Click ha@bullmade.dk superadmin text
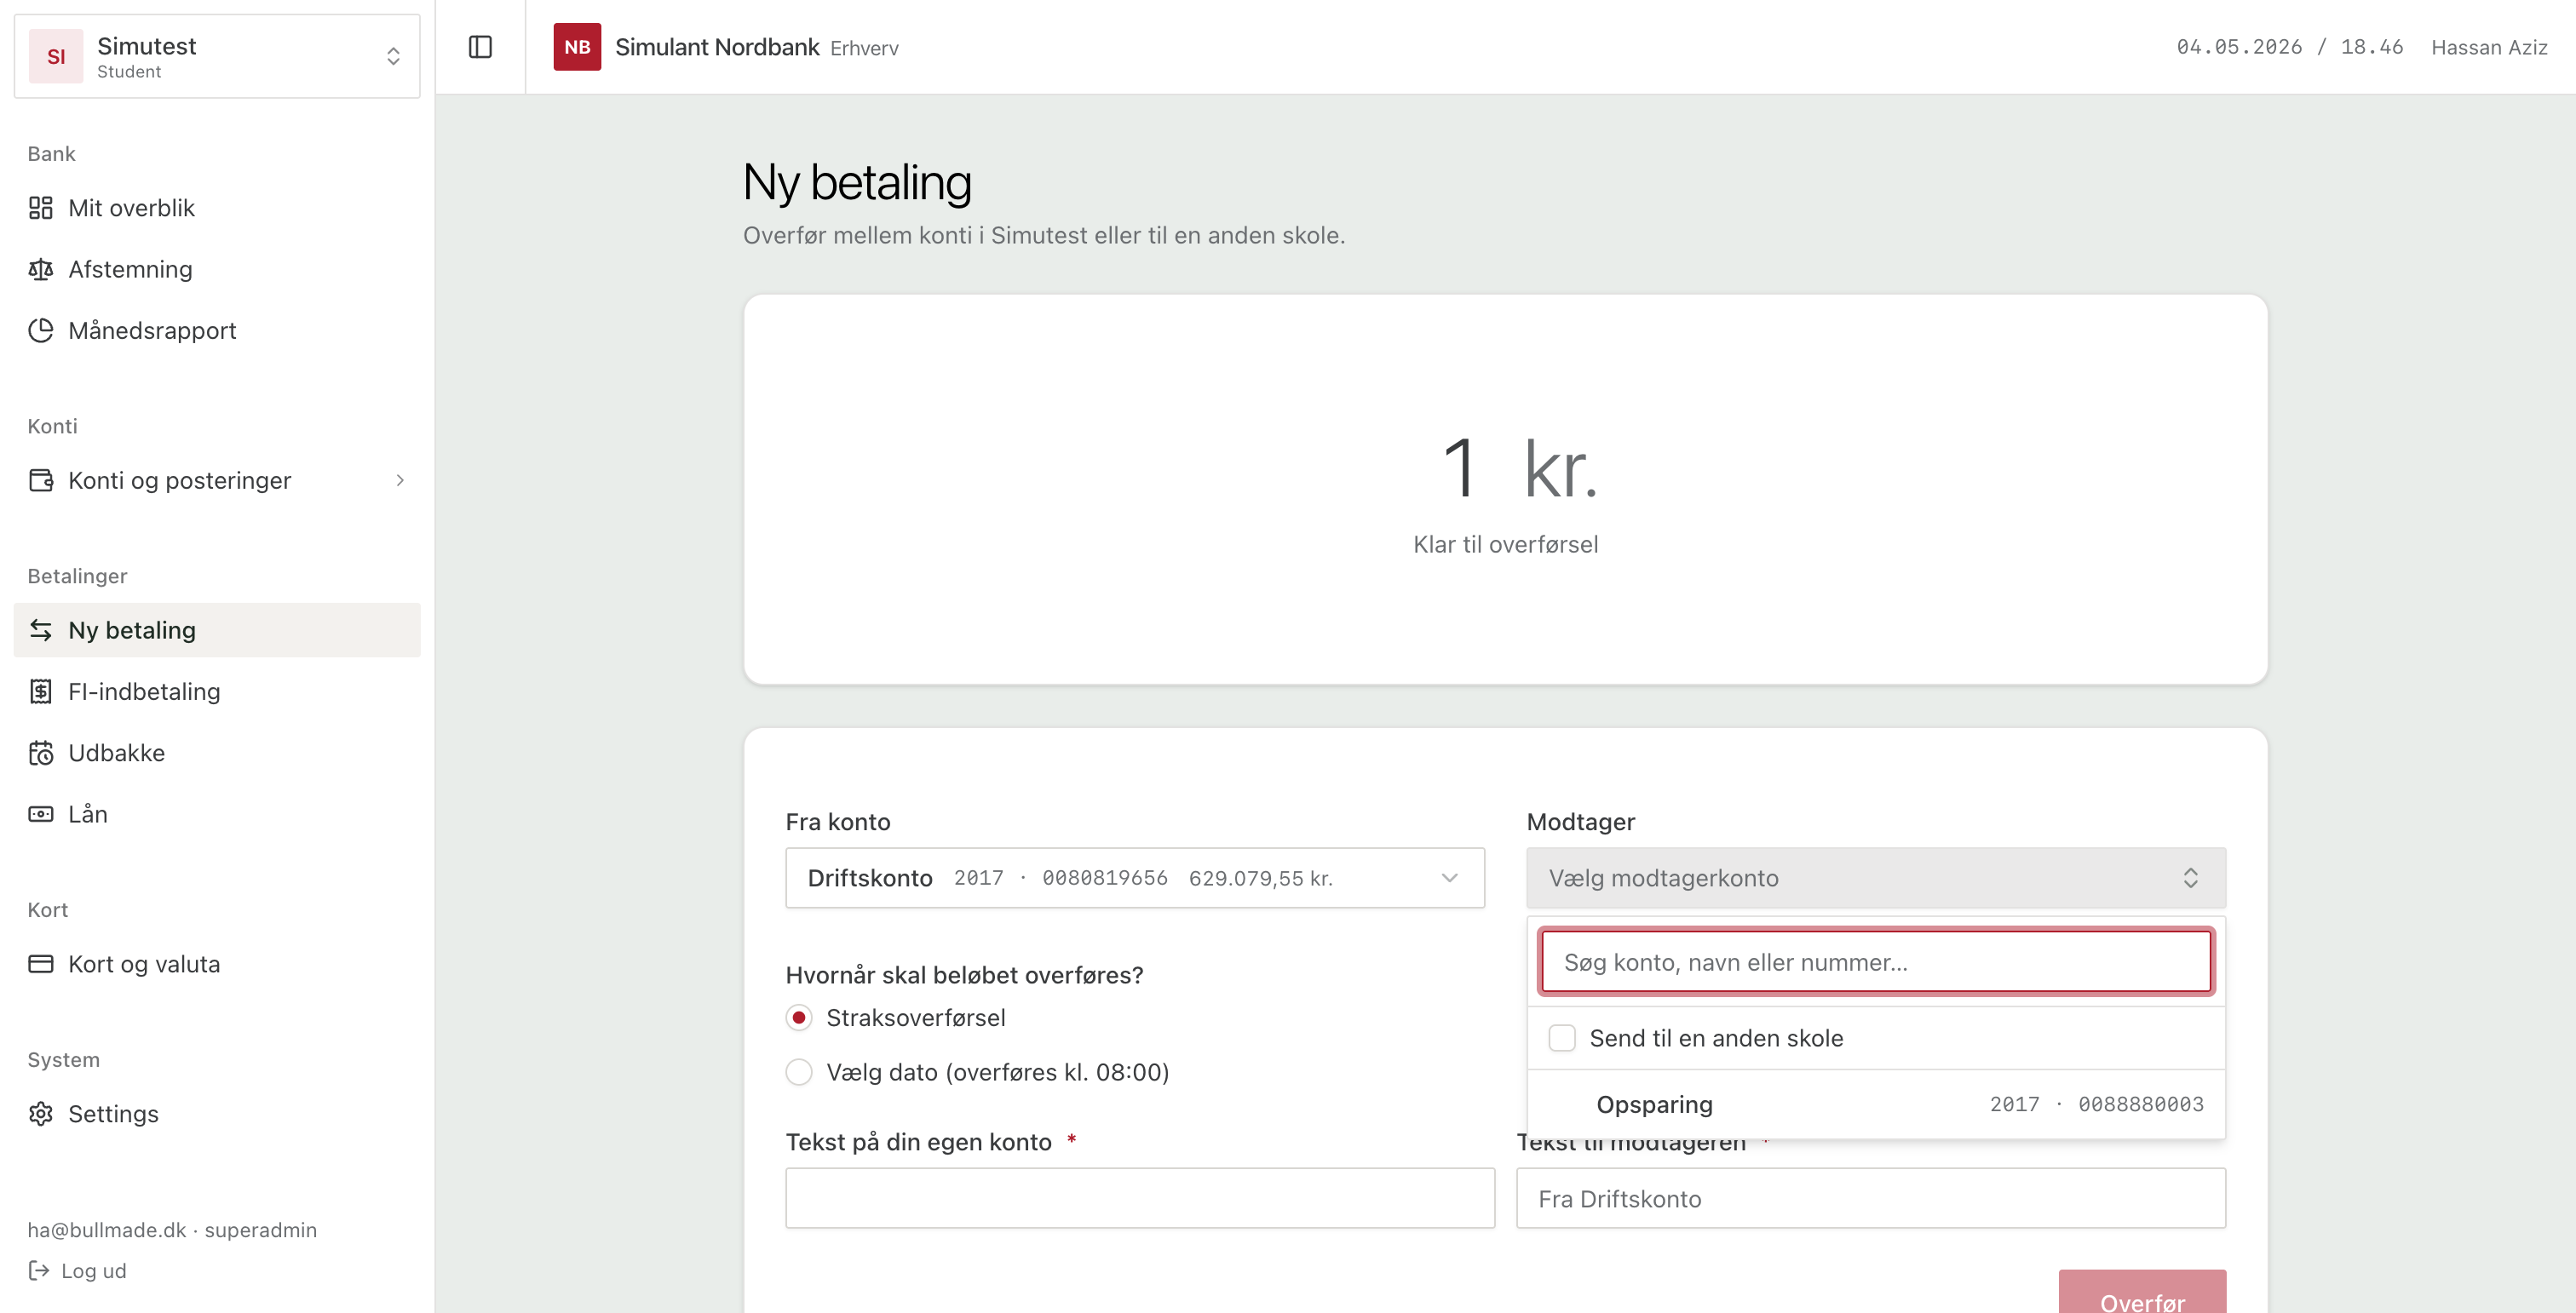This screenshot has height=1313, width=2576. (172, 1229)
